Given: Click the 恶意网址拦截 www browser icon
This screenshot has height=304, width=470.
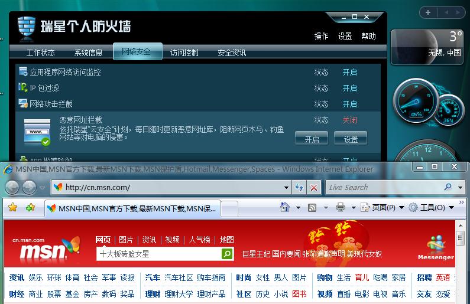Looking at the screenshot, I should tap(37, 132).
